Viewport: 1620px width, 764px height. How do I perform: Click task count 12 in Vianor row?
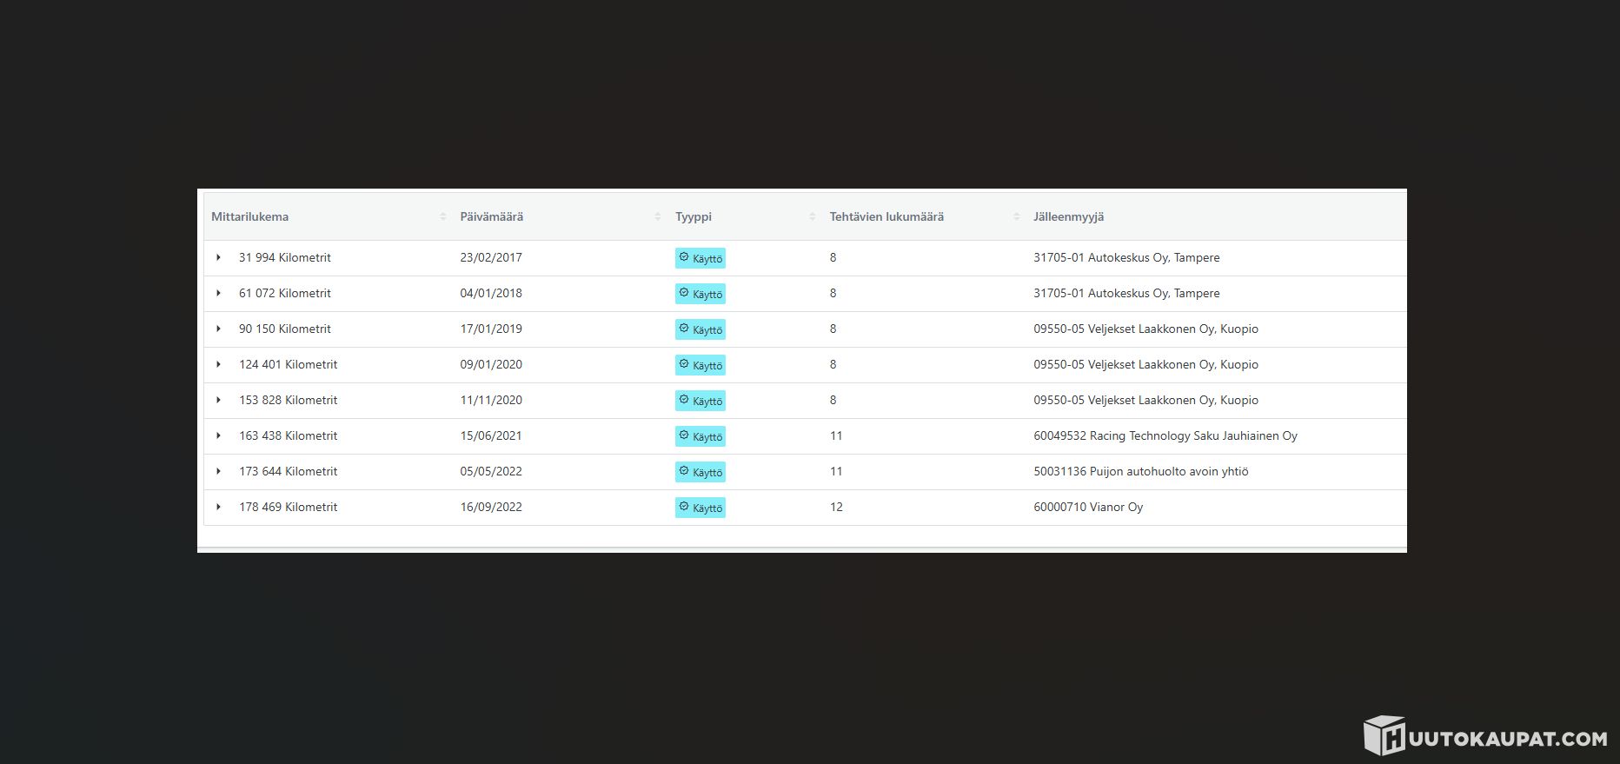pyautogui.click(x=836, y=507)
